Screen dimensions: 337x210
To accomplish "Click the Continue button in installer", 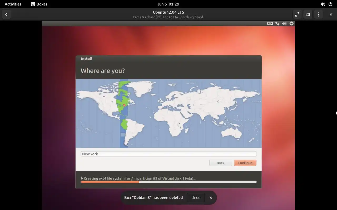I will pos(245,163).
